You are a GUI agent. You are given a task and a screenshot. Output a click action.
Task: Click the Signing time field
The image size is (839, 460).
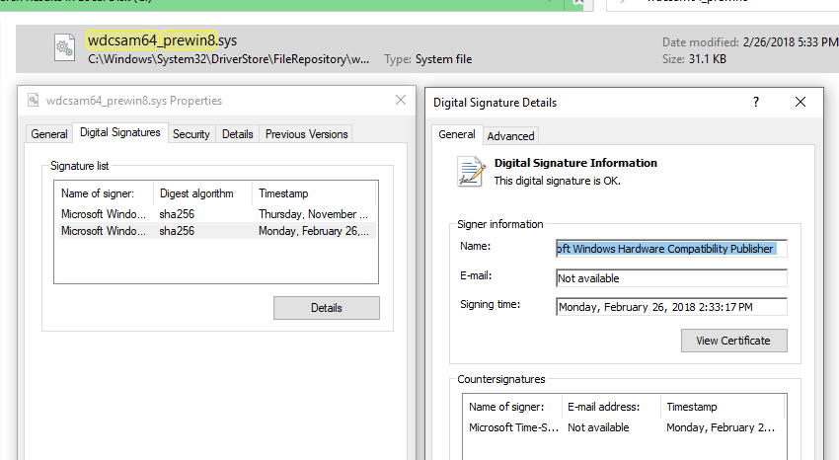(x=671, y=306)
